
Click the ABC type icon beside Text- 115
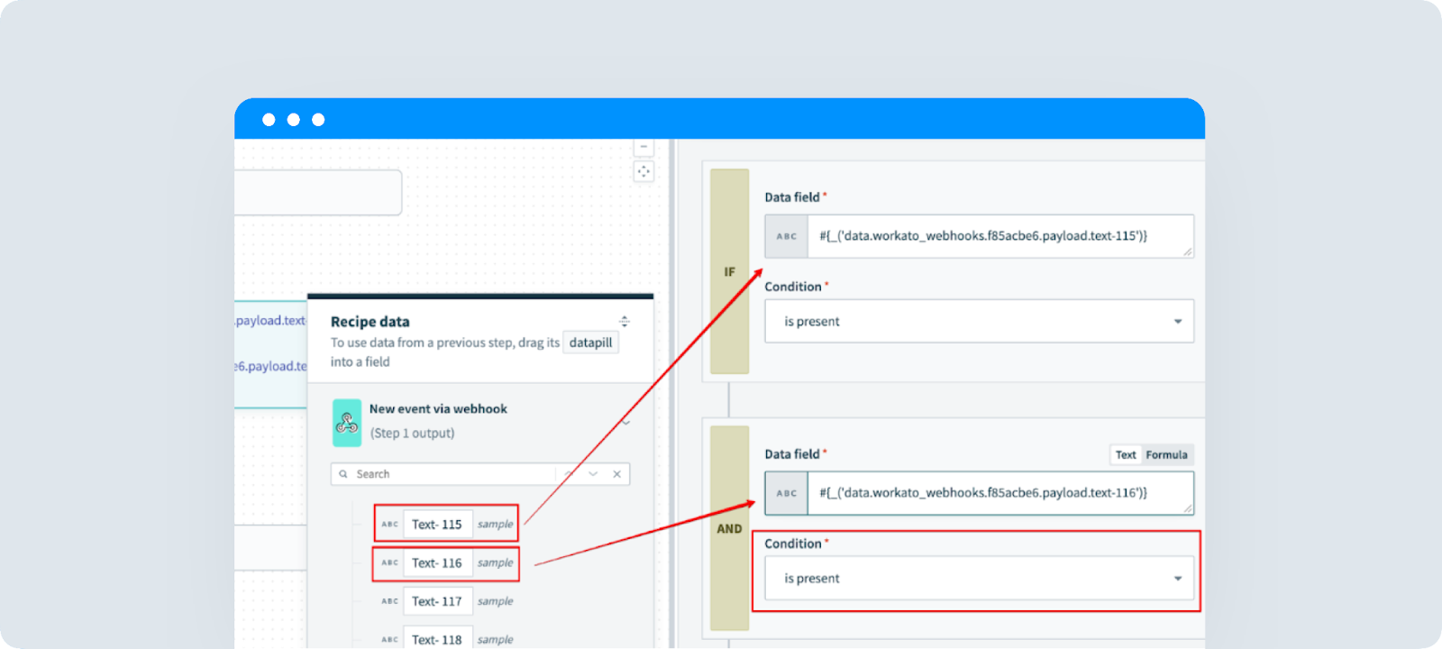coord(389,525)
